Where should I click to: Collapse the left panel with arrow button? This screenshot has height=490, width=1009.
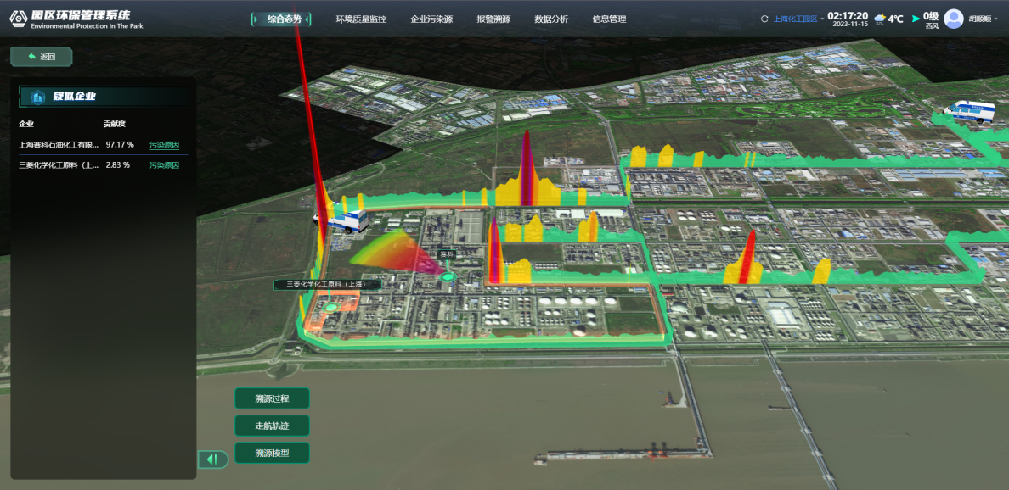point(212,459)
